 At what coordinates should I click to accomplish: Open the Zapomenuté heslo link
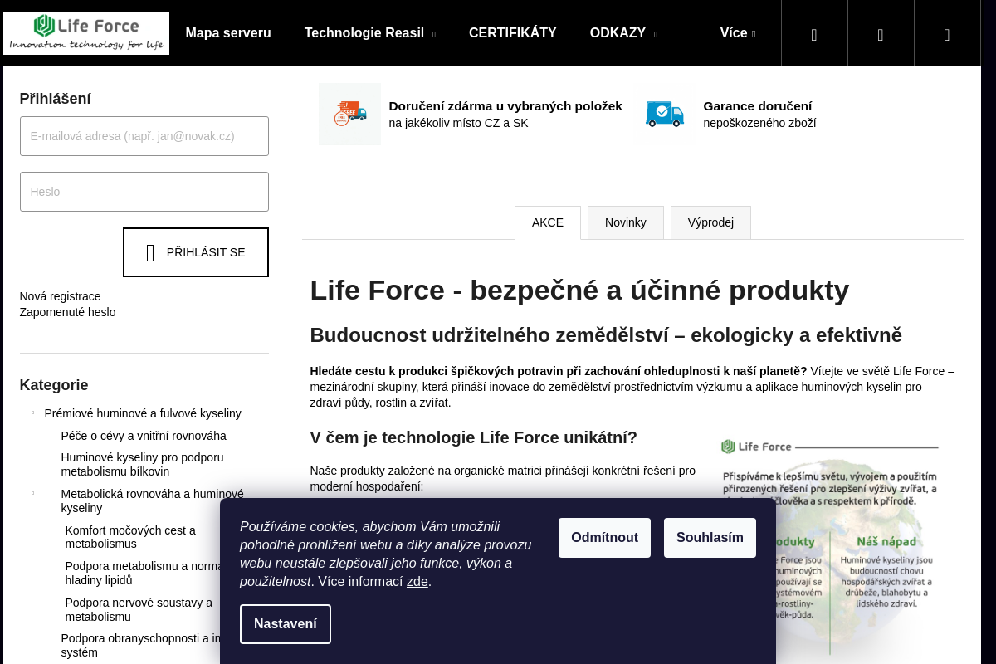(68, 312)
